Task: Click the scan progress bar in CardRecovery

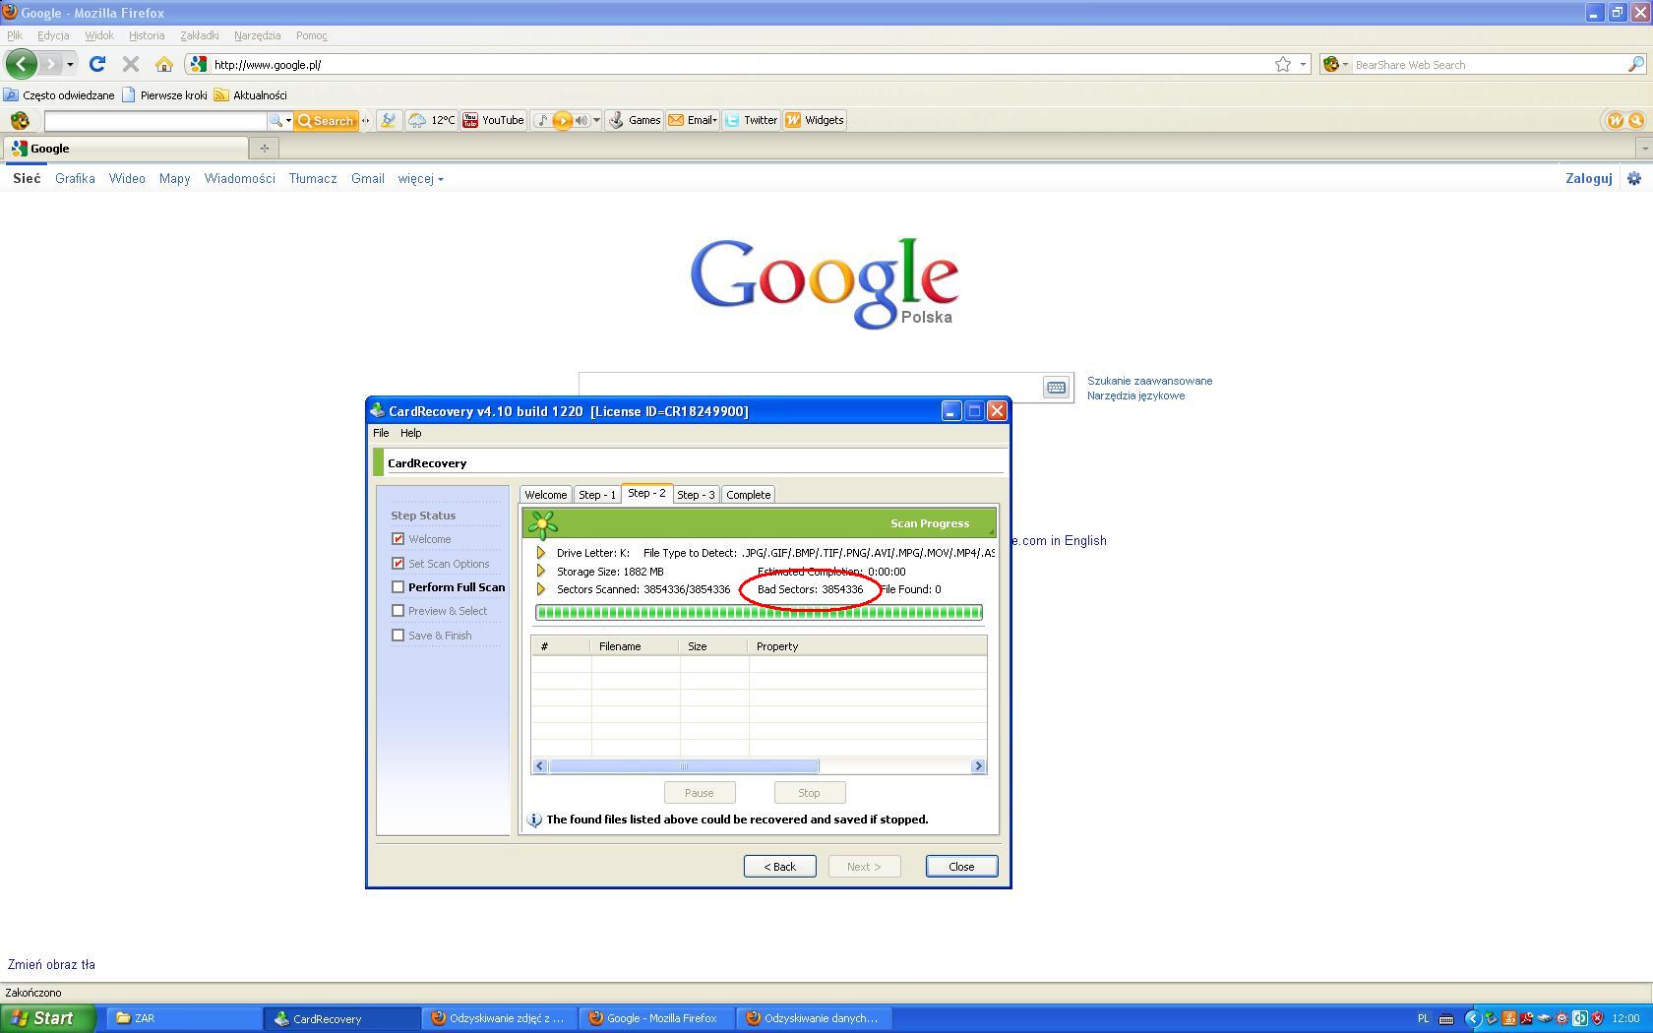Action: pos(759,613)
